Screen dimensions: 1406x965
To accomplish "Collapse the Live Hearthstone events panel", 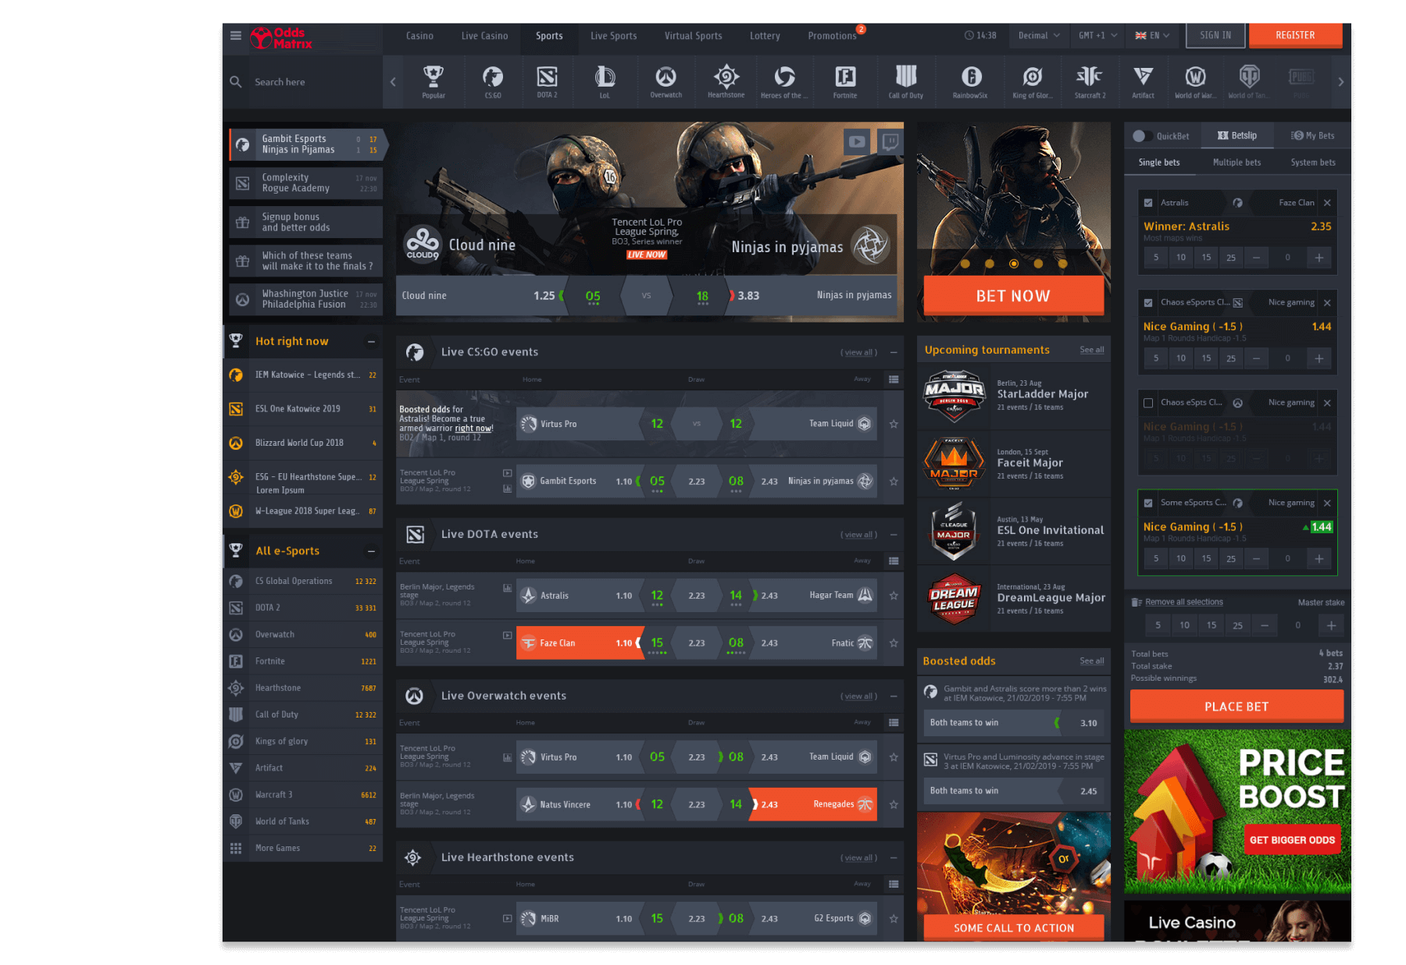I will pos(894,858).
